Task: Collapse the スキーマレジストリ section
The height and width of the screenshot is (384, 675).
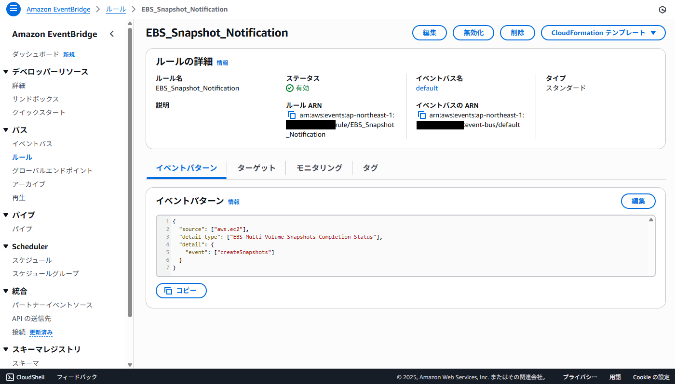Action: pos(6,349)
